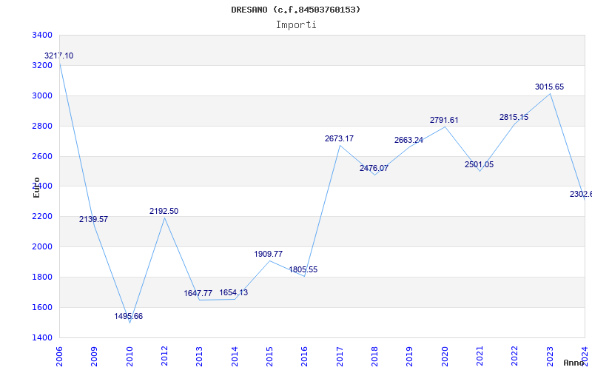Viewport: 592px width, 370px height.
Task: Click the Euro y-axis title
Action: (x=36, y=187)
